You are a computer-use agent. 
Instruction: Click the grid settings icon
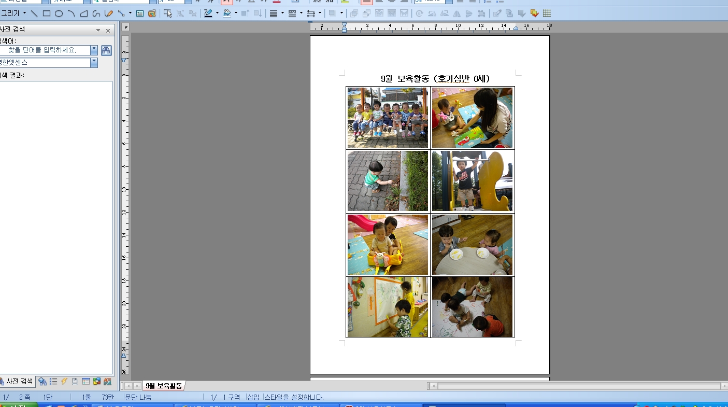tap(547, 13)
